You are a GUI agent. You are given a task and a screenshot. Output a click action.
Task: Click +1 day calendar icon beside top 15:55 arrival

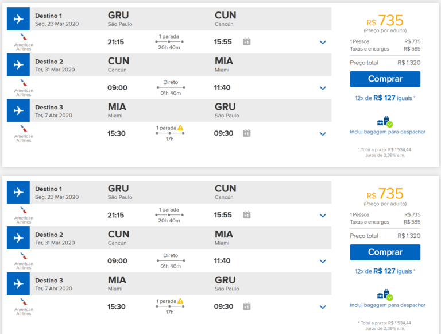click(x=247, y=42)
